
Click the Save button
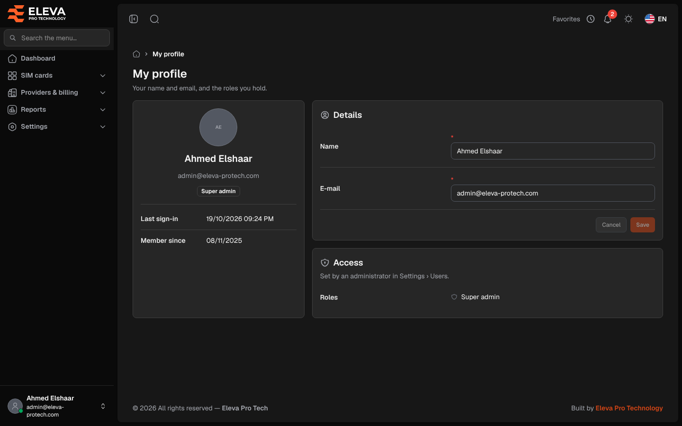point(643,225)
